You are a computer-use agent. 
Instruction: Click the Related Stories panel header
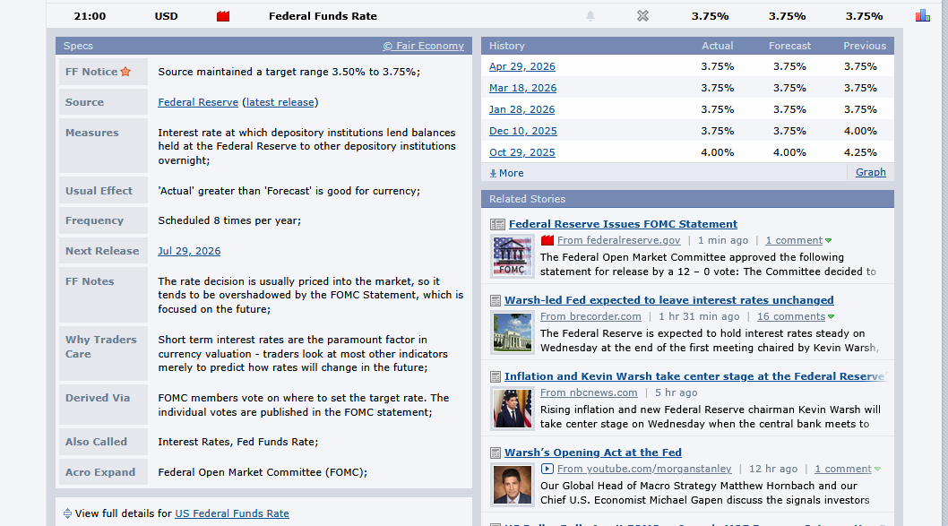pyautogui.click(x=687, y=199)
